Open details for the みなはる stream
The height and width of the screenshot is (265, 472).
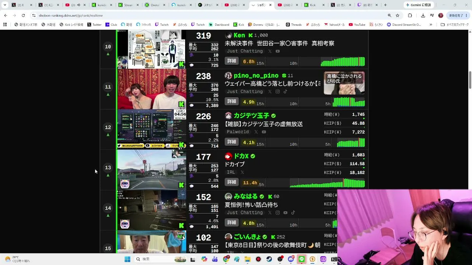click(x=232, y=223)
